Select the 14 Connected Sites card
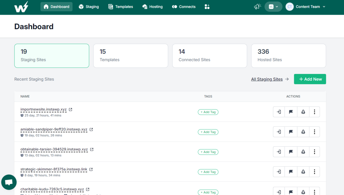The height and width of the screenshot is (195, 344). coord(210,56)
